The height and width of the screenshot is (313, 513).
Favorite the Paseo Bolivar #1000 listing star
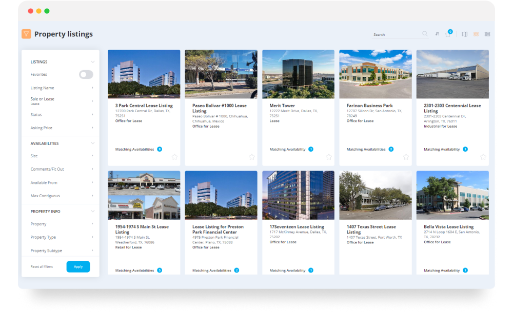point(251,157)
